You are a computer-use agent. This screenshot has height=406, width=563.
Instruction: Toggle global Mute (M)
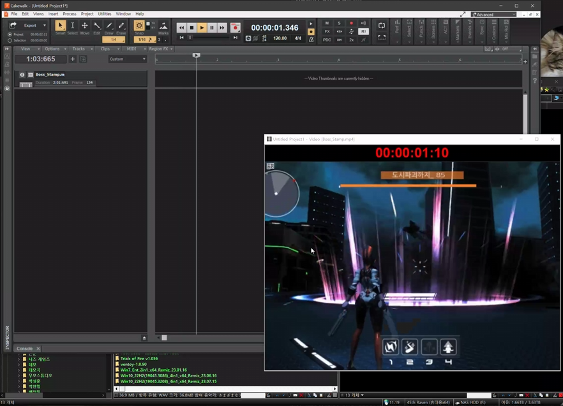click(327, 24)
